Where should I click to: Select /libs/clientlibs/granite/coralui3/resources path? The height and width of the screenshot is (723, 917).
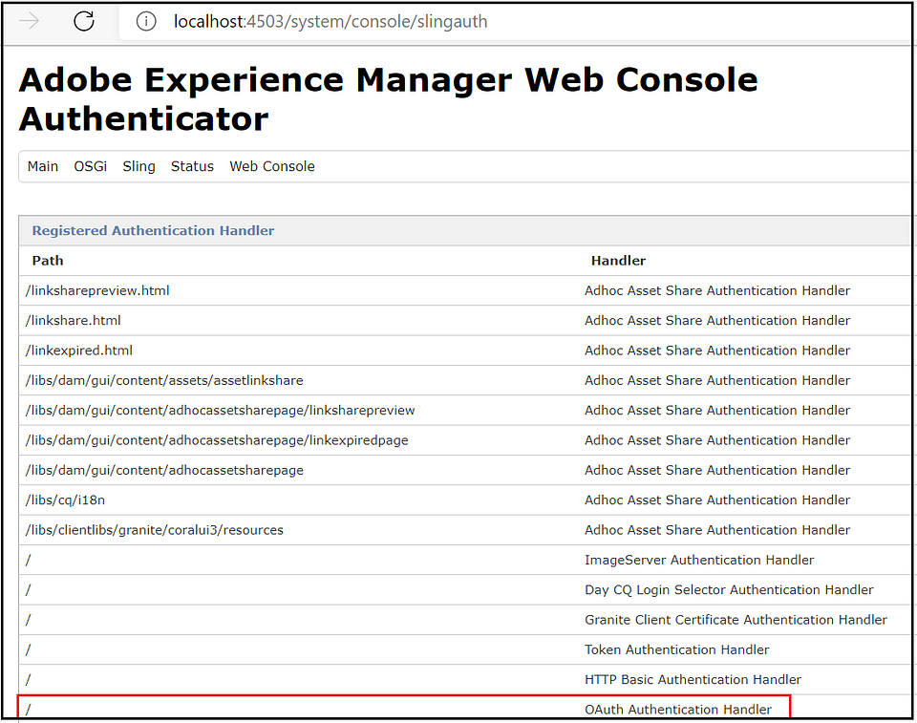point(155,530)
